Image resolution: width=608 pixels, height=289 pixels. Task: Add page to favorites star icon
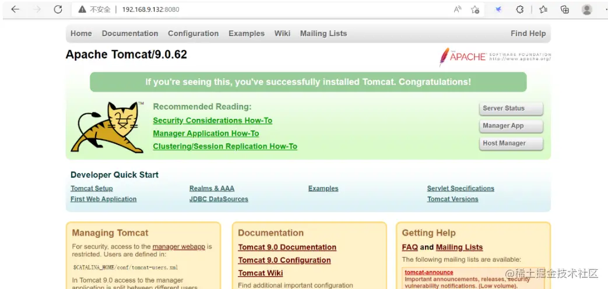pos(475,10)
